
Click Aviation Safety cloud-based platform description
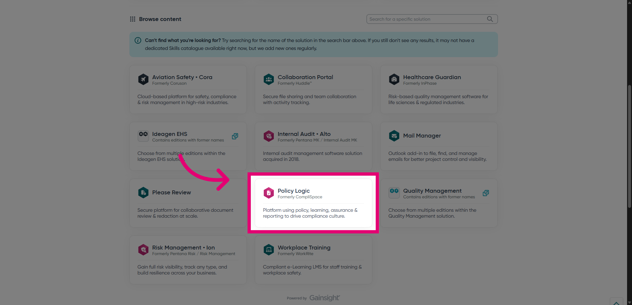pos(187,99)
